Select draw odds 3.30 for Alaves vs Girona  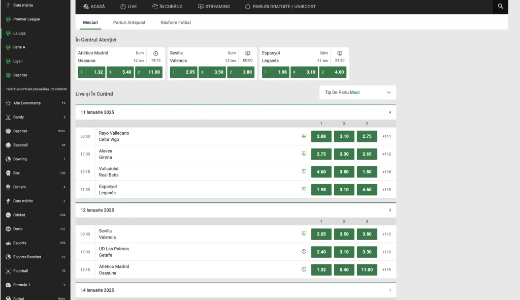pyautogui.click(x=344, y=154)
